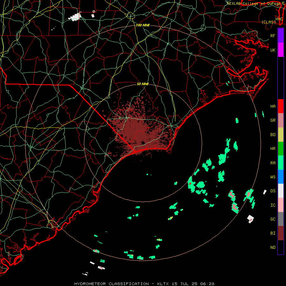Click the 'HYDROMETEOR CLASSIFICATION' title text
This screenshot has height=286, width=286.
[x=112, y=284]
